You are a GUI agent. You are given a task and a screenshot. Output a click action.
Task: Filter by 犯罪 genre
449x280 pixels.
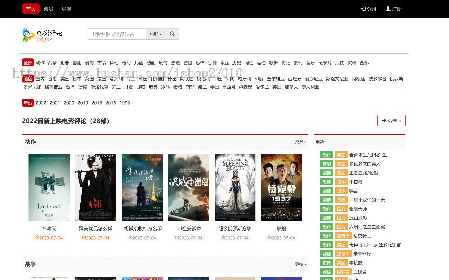65,63
